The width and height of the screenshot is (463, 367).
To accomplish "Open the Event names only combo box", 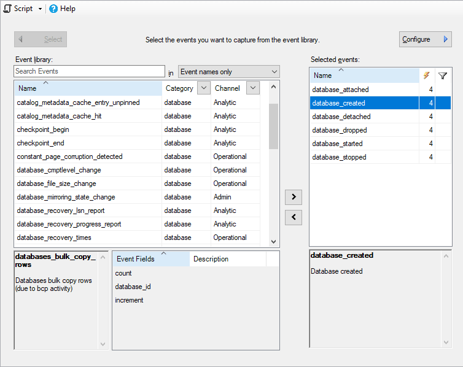I will tap(229, 72).
